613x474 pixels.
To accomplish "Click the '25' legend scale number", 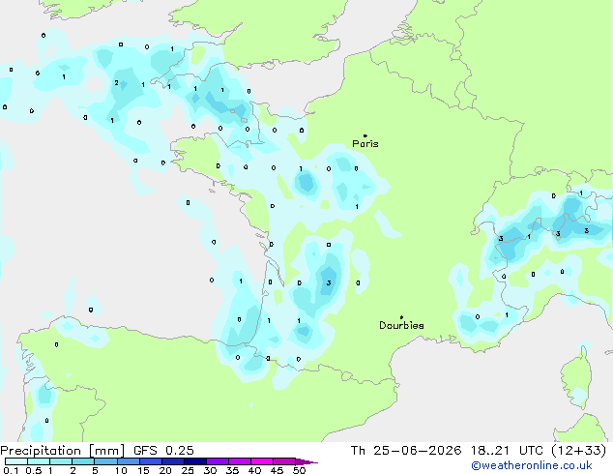I will [x=188, y=470].
